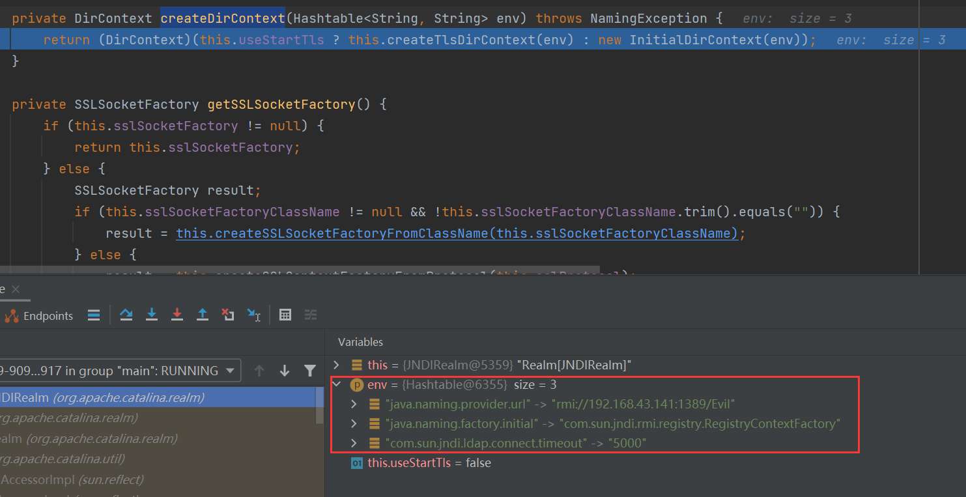Click the getSSLSocketFactory method name

point(281,104)
